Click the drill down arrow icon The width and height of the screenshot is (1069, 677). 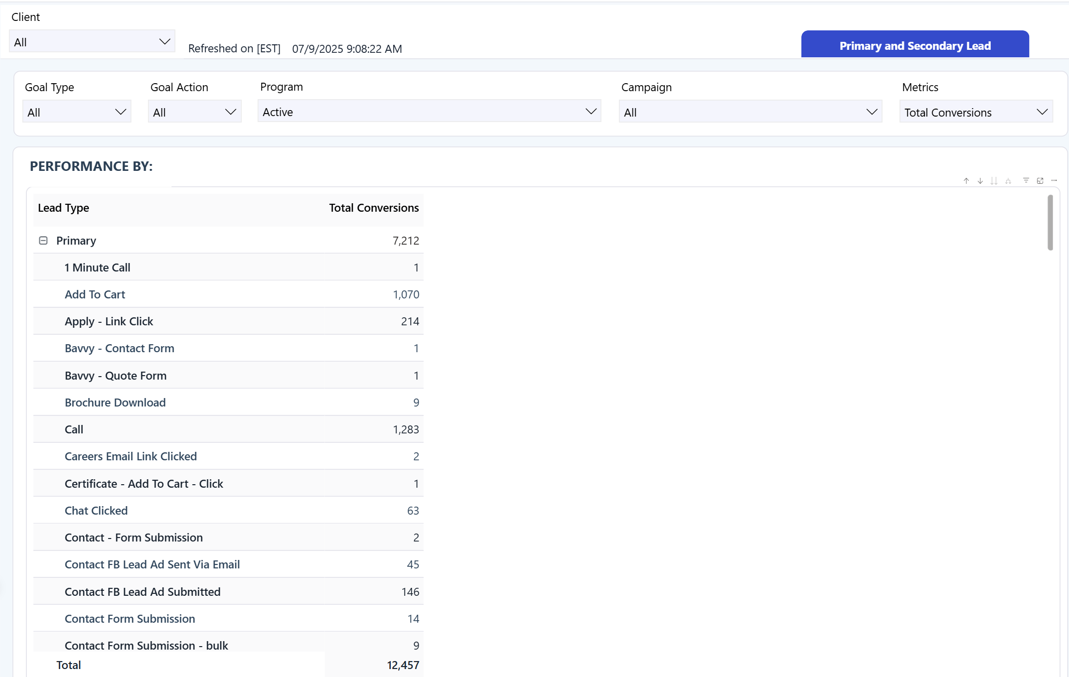(980, 181)
